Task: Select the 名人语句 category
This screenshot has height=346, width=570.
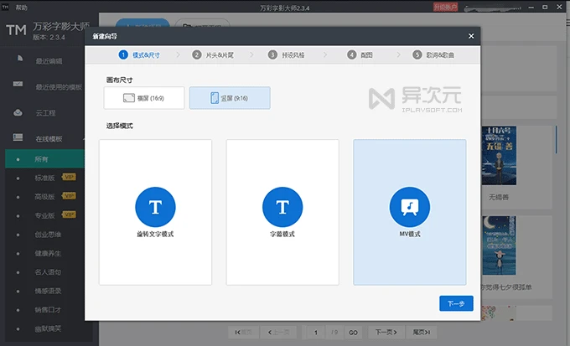Action: click(48, 271)
